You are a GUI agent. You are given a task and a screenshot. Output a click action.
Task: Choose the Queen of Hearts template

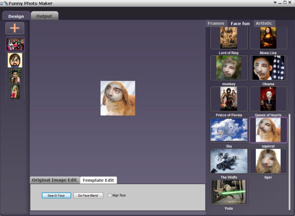click(x=268, y=99)
